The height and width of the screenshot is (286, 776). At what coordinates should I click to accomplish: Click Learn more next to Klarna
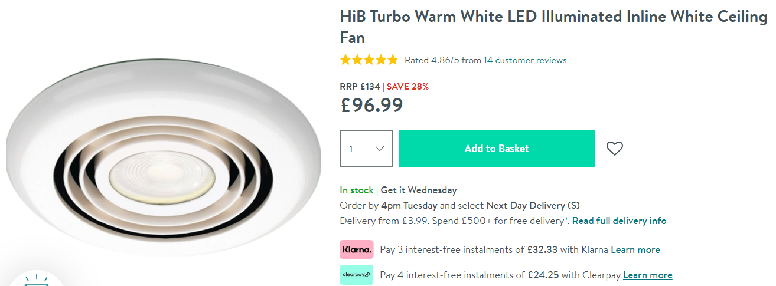(x=635, y=250)
